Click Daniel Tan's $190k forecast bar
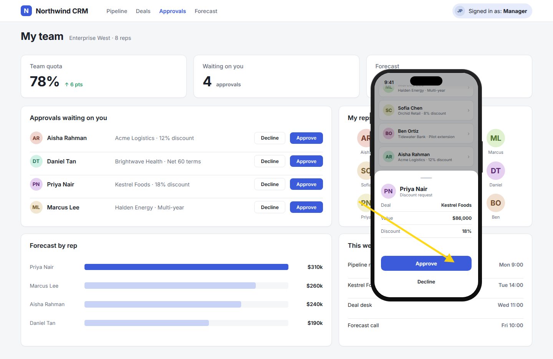Viewport: 553px width, 359px height. [x=147, y=323]
